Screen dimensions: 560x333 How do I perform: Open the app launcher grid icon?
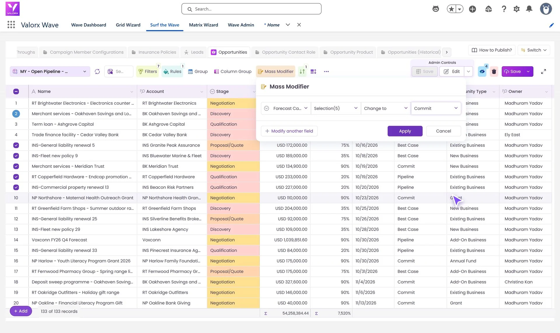(11, 25)
